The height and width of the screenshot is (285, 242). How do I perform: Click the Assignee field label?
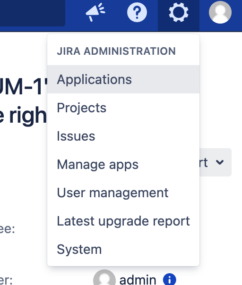point(7,229)
